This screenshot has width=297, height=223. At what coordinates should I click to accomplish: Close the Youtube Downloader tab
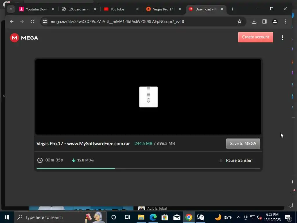[53, 9]
